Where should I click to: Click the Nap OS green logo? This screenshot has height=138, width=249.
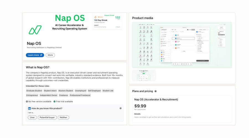(35, 30)
